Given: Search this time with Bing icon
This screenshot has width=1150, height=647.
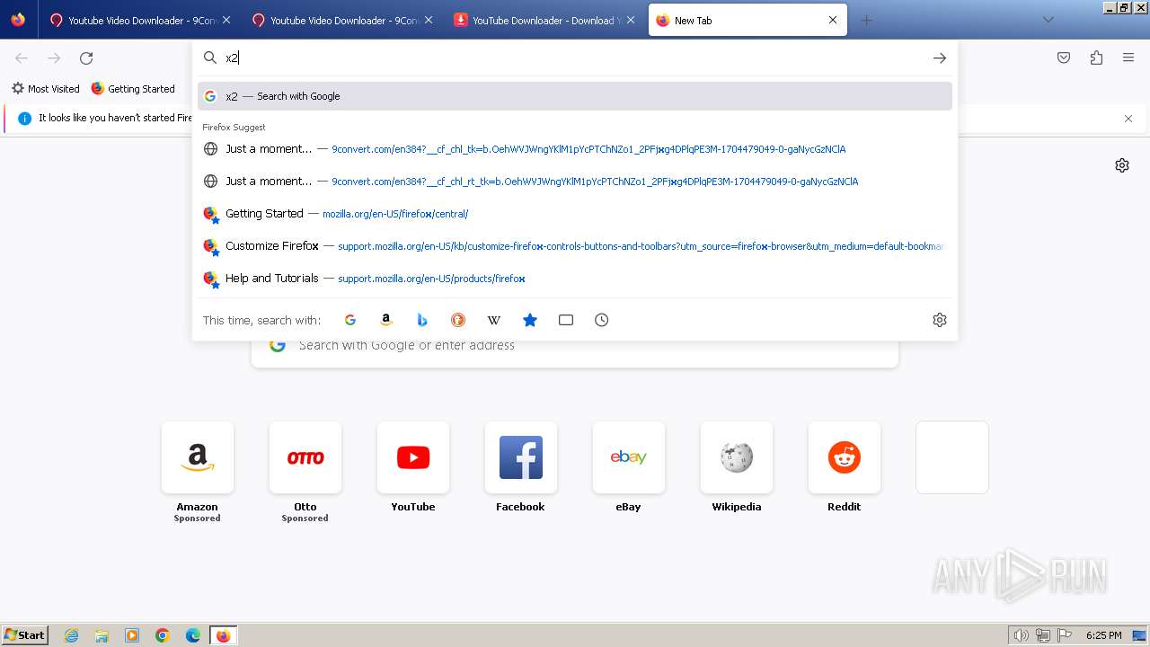Looking at the screenshot, I should (422, 320).
